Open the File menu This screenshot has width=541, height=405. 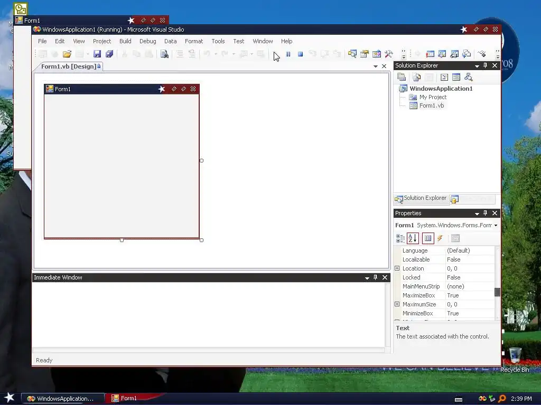pyautogui.click(x=42, y=41)
